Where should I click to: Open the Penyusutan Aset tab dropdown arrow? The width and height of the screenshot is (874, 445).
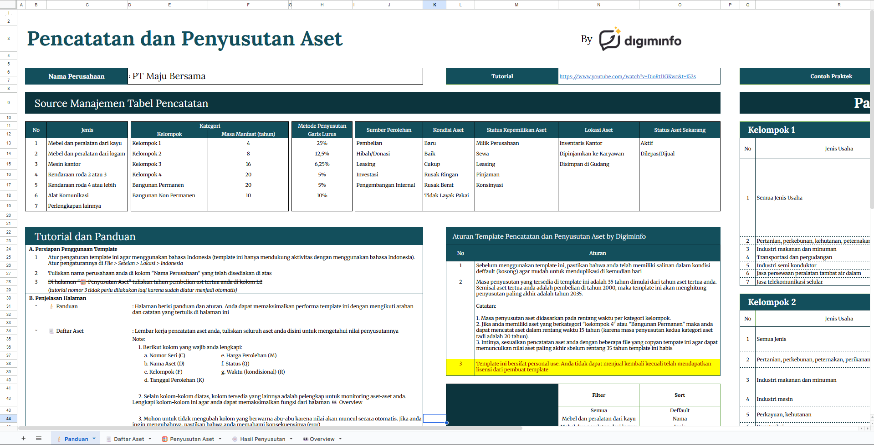pos(220,439)
